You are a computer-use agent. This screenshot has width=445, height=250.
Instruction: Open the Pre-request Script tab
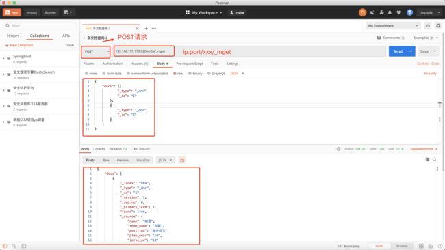coord(190,64)
